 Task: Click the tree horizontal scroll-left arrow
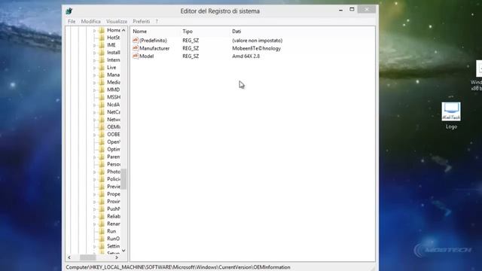[69, 257]
